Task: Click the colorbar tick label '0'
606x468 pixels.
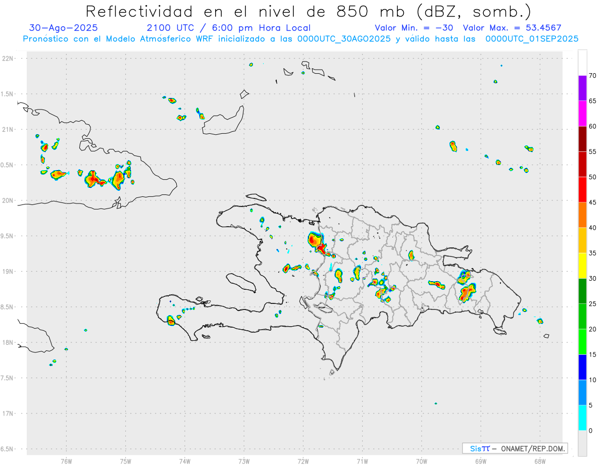Action: 591,431
